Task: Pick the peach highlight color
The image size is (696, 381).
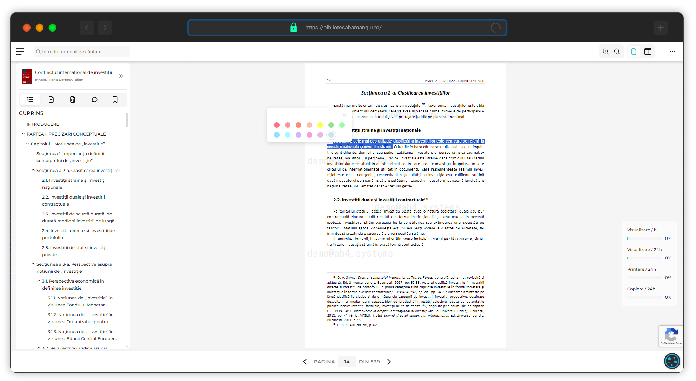Action: 309,125
